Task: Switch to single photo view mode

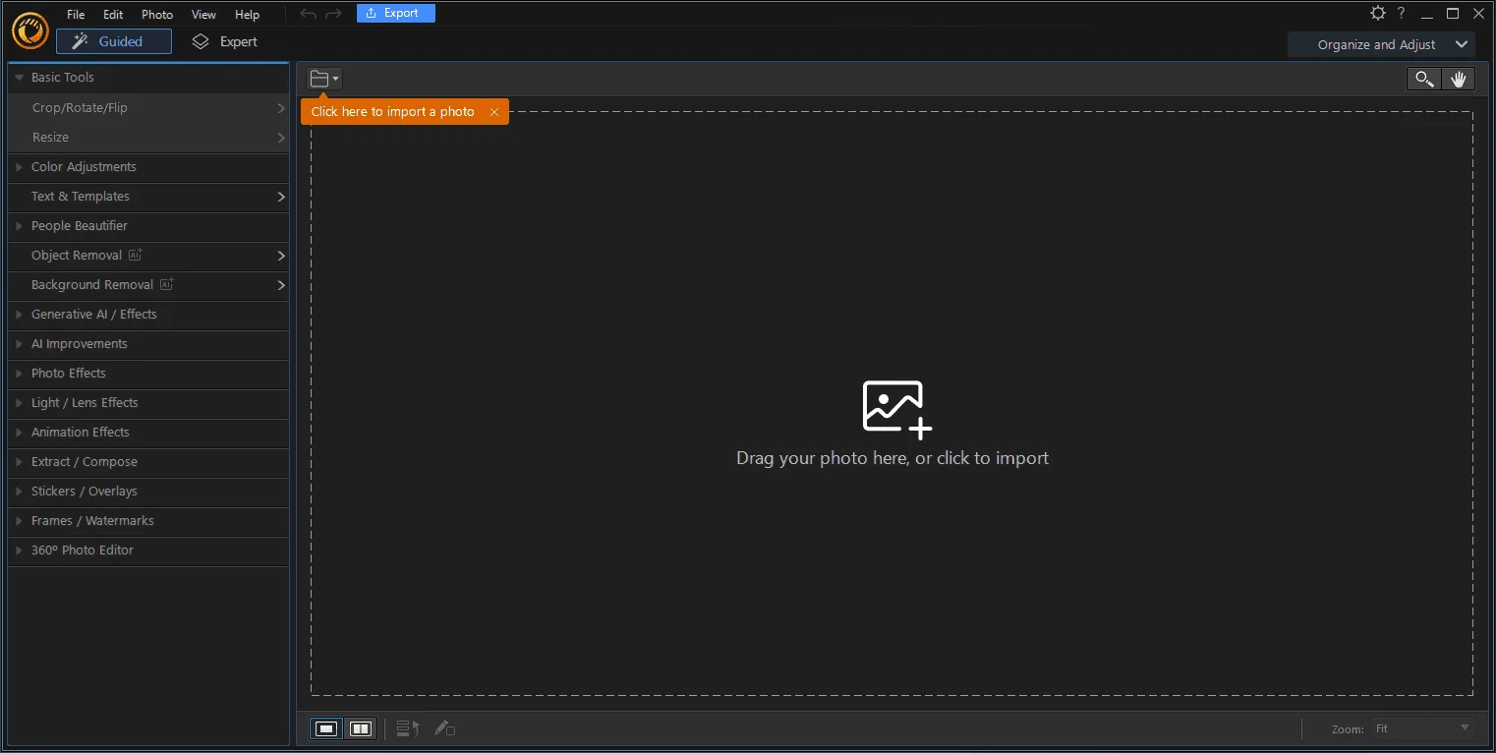Action: (327, 728)
